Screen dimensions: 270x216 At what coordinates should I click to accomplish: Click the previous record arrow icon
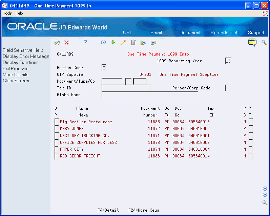coord(143,42)
